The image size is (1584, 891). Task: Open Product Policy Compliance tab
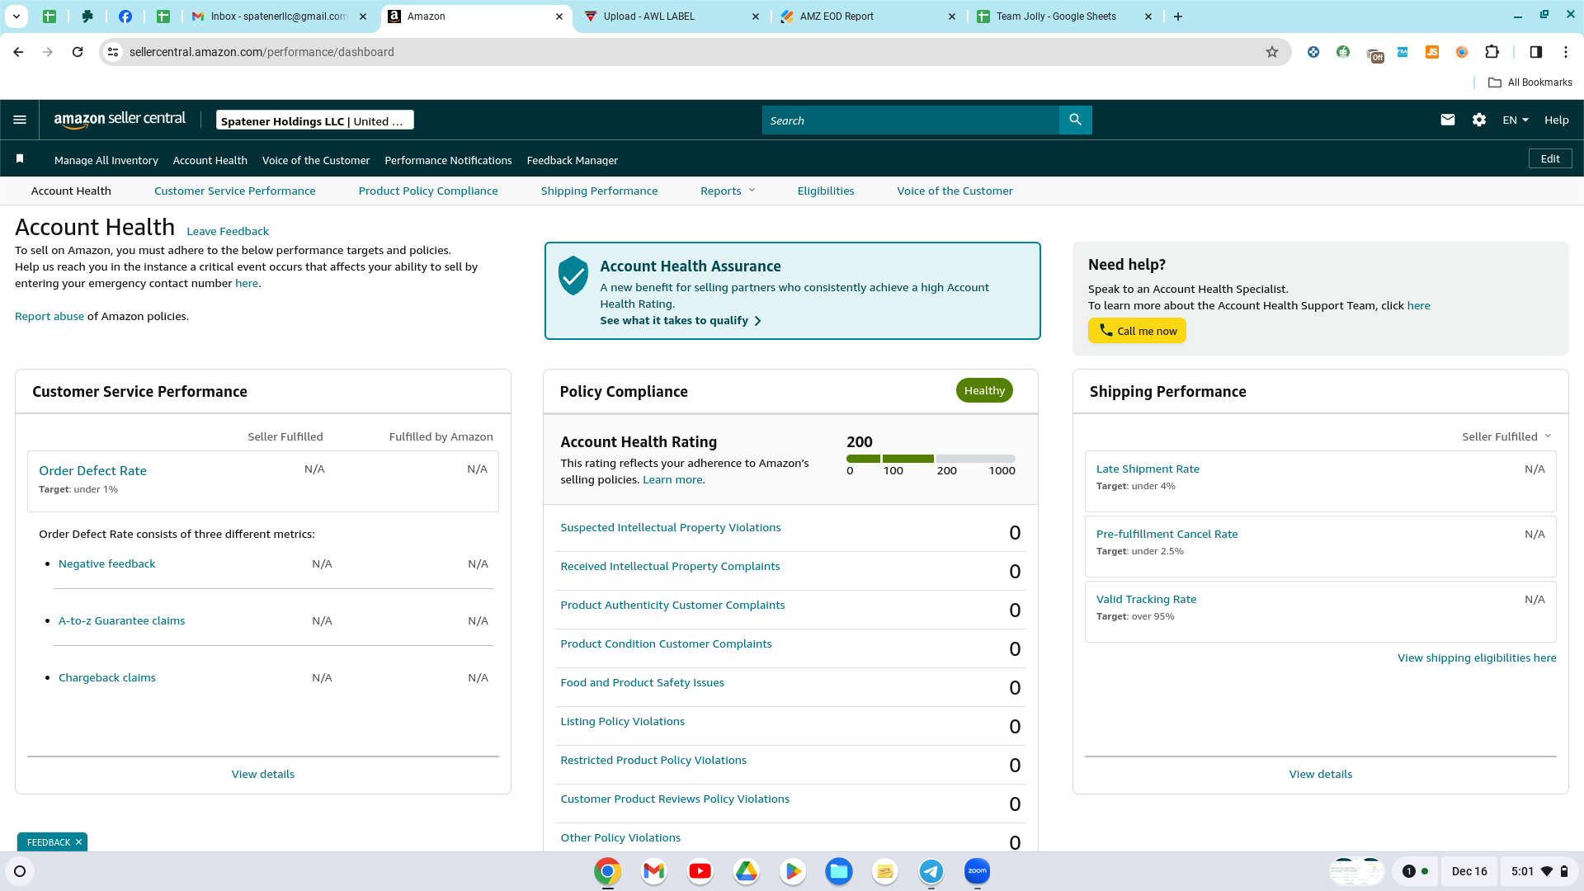click(x=428, y=191)
